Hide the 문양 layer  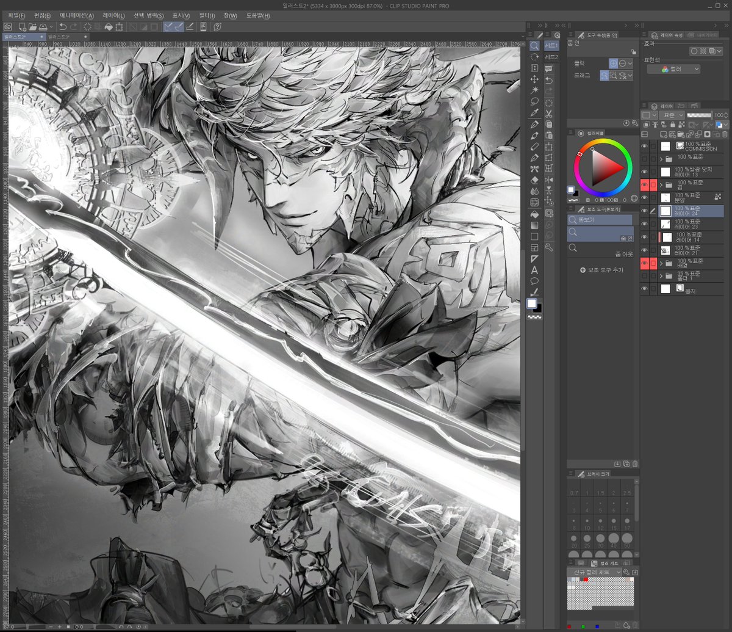644,198
